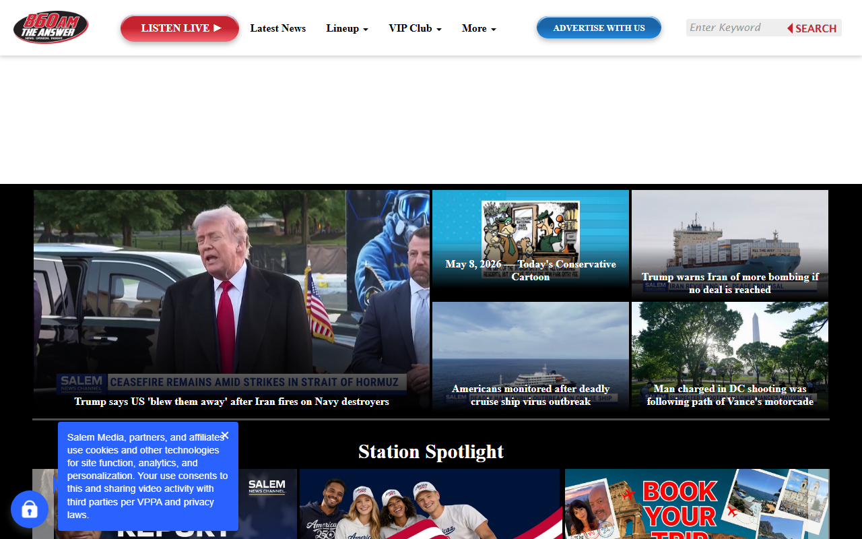
Task: Read Trump warns Iran of more bombing
Action: (x=730, y=283)
